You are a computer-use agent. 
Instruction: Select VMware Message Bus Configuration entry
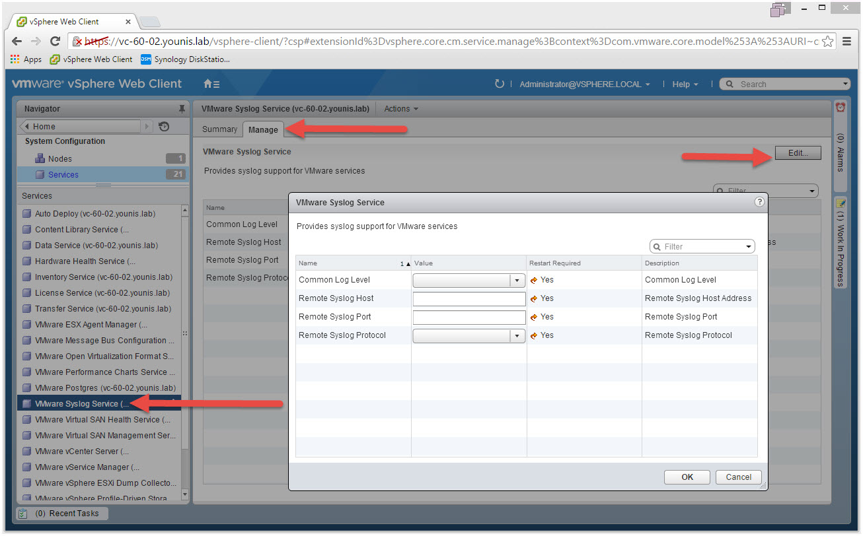[x=98, y=341]
